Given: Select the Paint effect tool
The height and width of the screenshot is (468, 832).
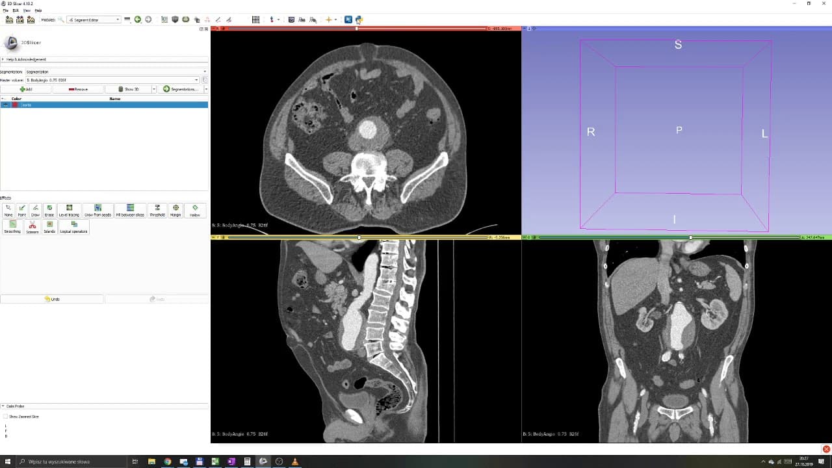Looking at the screenshot, I should [22, 211].
